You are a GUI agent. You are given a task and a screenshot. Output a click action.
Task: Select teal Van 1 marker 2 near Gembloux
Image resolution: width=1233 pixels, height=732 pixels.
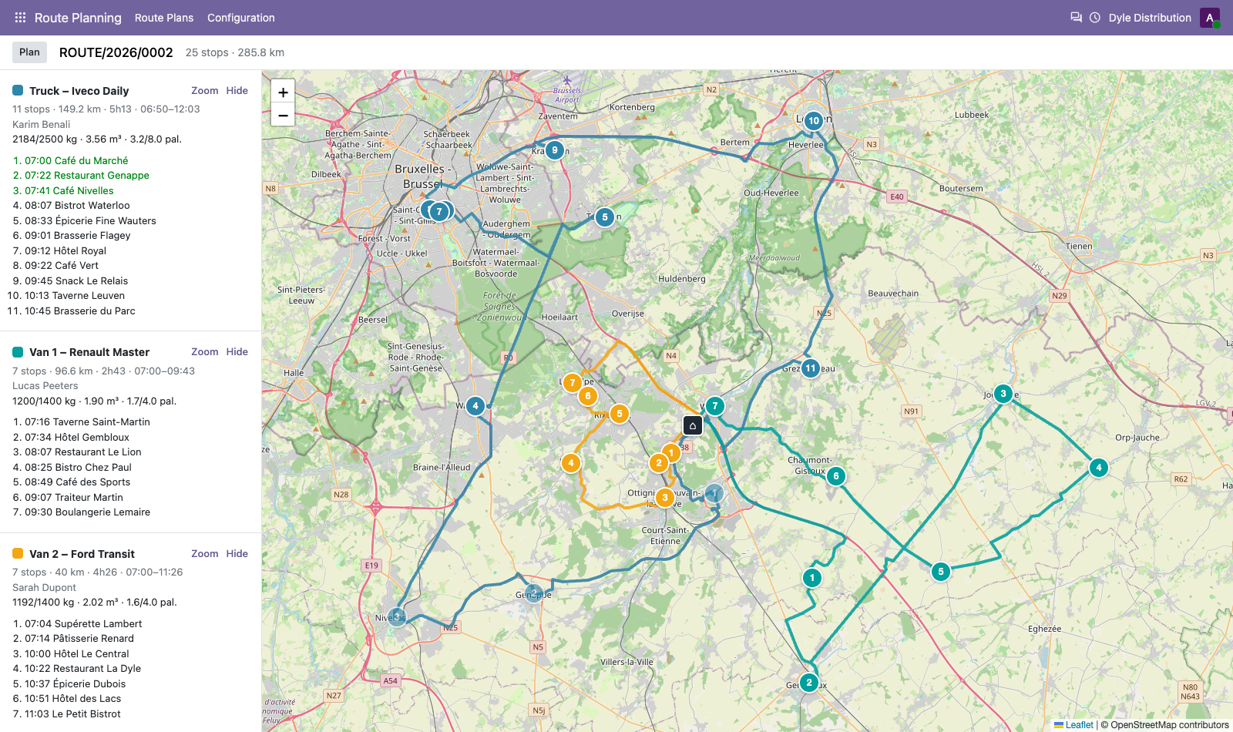[x=809, y=683]
